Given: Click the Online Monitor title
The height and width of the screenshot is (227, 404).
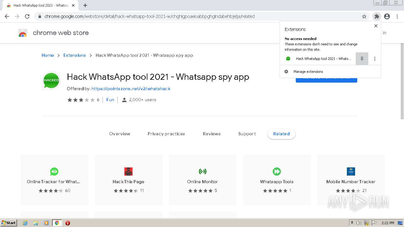Looking at the screenshot, I should (x=203, y=182).
